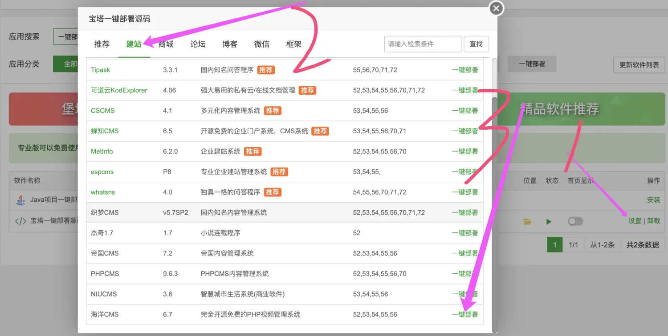
Task: Deploy espcms with 一键部署
Action: coord(465,172)
